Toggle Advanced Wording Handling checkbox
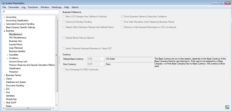The height and width of the screenshot is (112, 232). pos(64,22)
